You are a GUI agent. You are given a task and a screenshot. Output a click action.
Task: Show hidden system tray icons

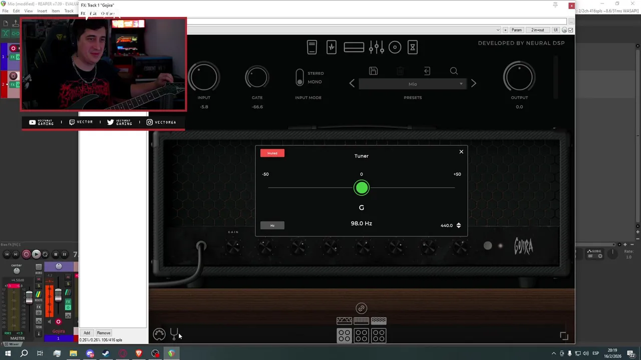(x=553, y=353)
